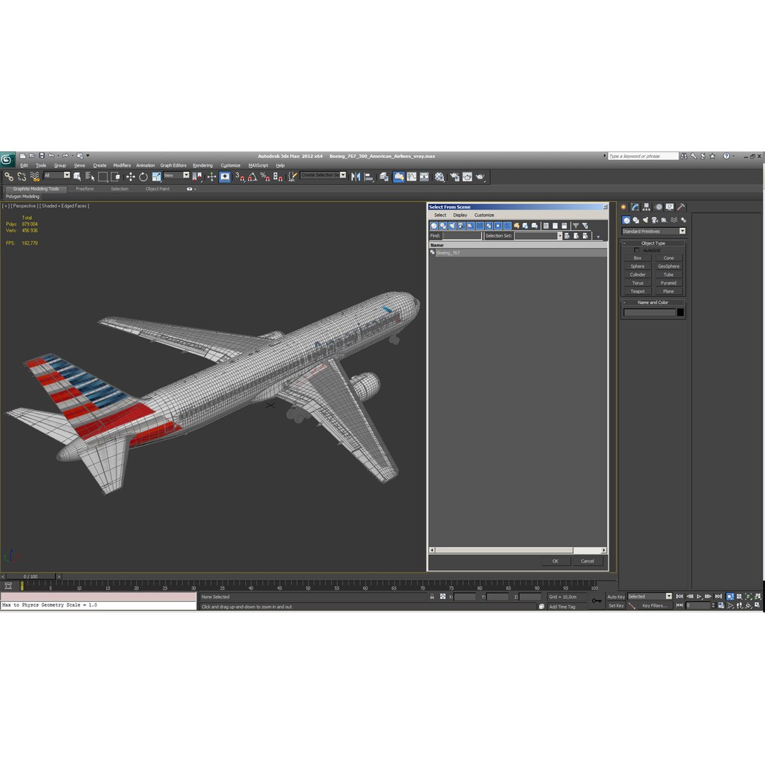This screenshot has width=765, height=765.
Task: Click the Render Setup icon
Action: tap(454, 176)
